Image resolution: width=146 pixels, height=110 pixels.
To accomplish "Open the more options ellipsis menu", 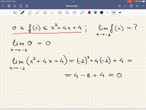I will [x=143, y=6].
